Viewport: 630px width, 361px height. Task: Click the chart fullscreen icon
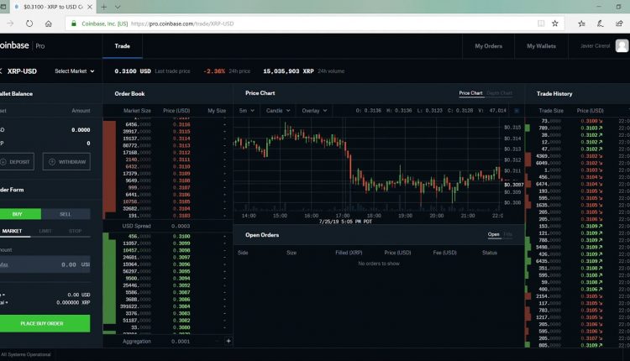pos(517,111)
